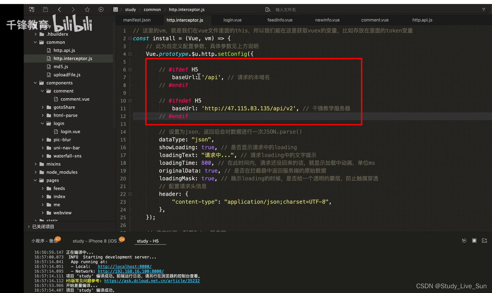Viewport: 492px width, 293px height.
Task: Click the filter funnel icon at top right
Action: [x=484, y=9]
